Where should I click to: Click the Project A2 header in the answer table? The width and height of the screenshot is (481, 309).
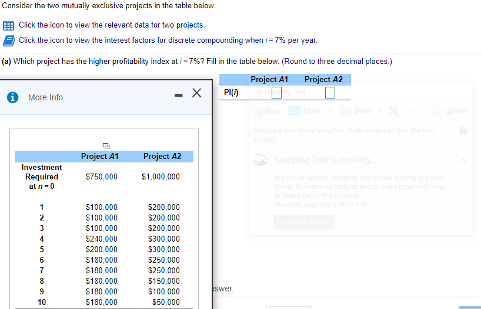point(323,80)
